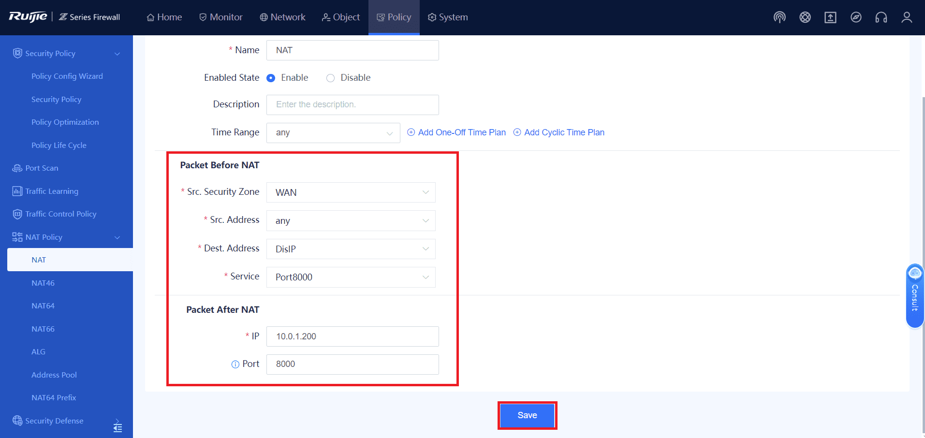The height and width of the screenshot is (438, 925).
Task: Open the Network tab
Action: (x=282, y=17)
